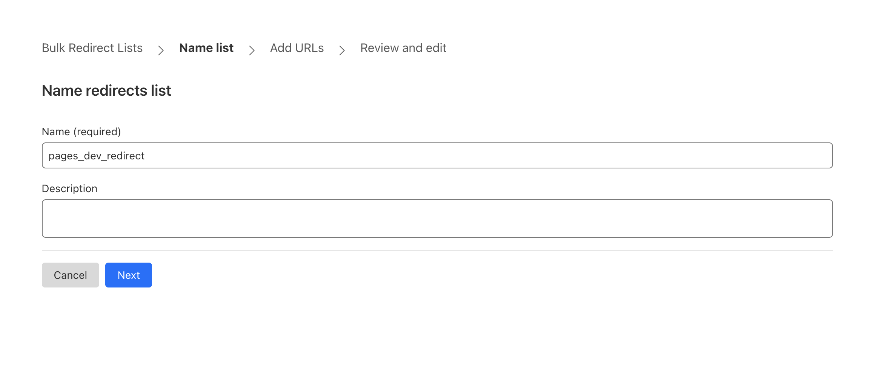Focus the Name input field
The image size is (876, 370).
coord(437,156)
